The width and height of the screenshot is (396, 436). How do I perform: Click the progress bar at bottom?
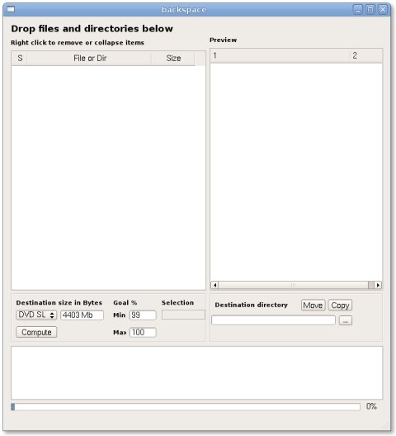186,407
